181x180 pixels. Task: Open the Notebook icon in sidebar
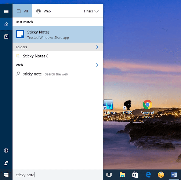(x=6, y=37)
